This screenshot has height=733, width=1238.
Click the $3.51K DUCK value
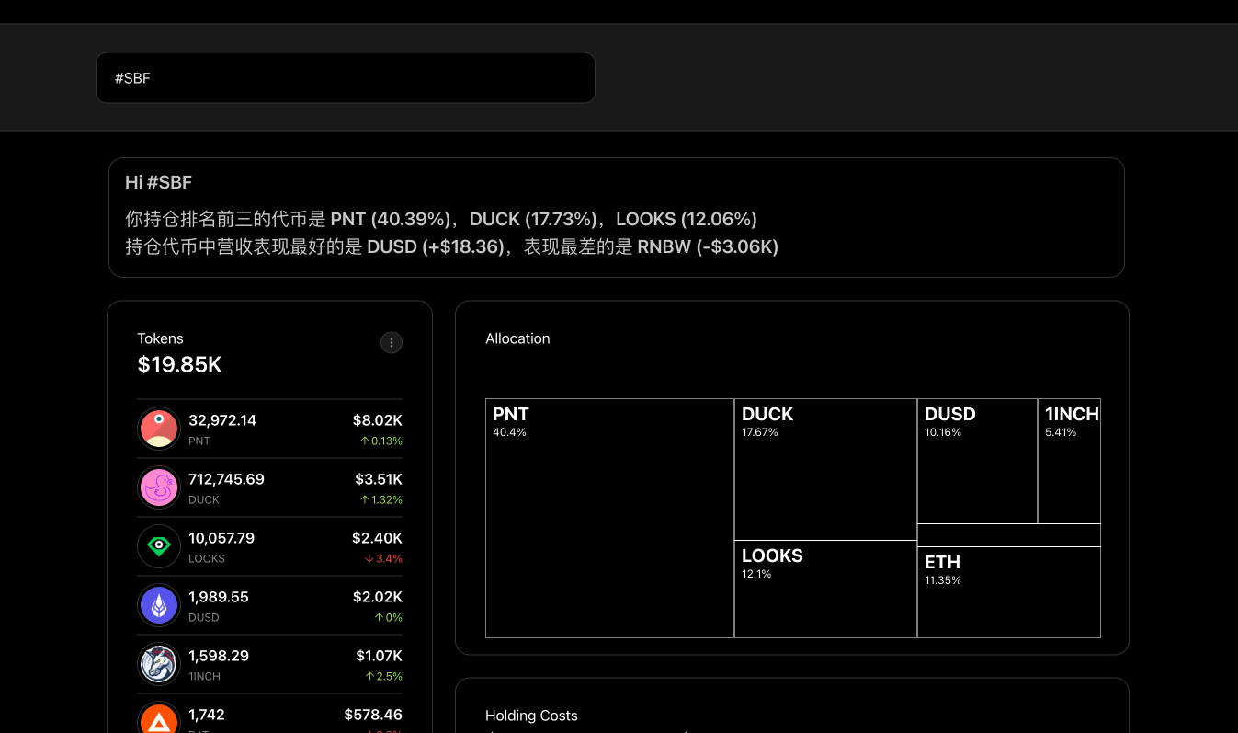coord(379,479)
